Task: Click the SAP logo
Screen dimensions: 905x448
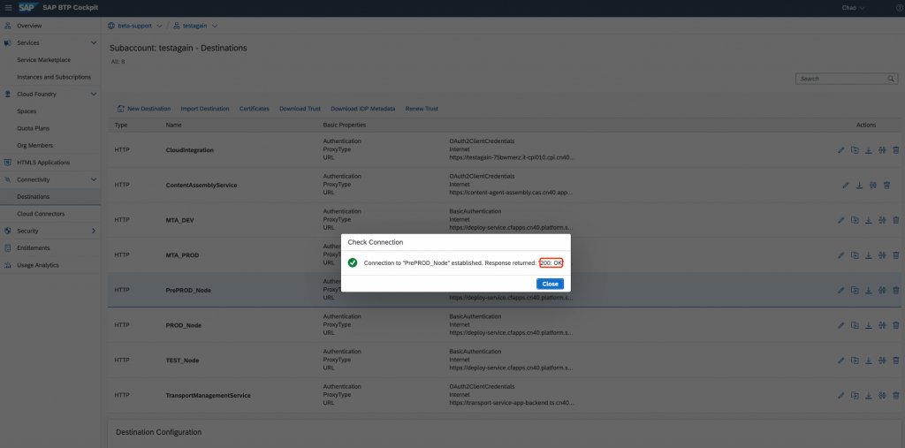Action: [27, 7]
